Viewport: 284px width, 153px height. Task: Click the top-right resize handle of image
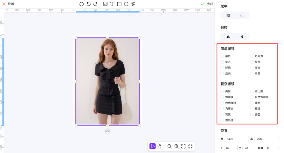[x=140, y=38]
